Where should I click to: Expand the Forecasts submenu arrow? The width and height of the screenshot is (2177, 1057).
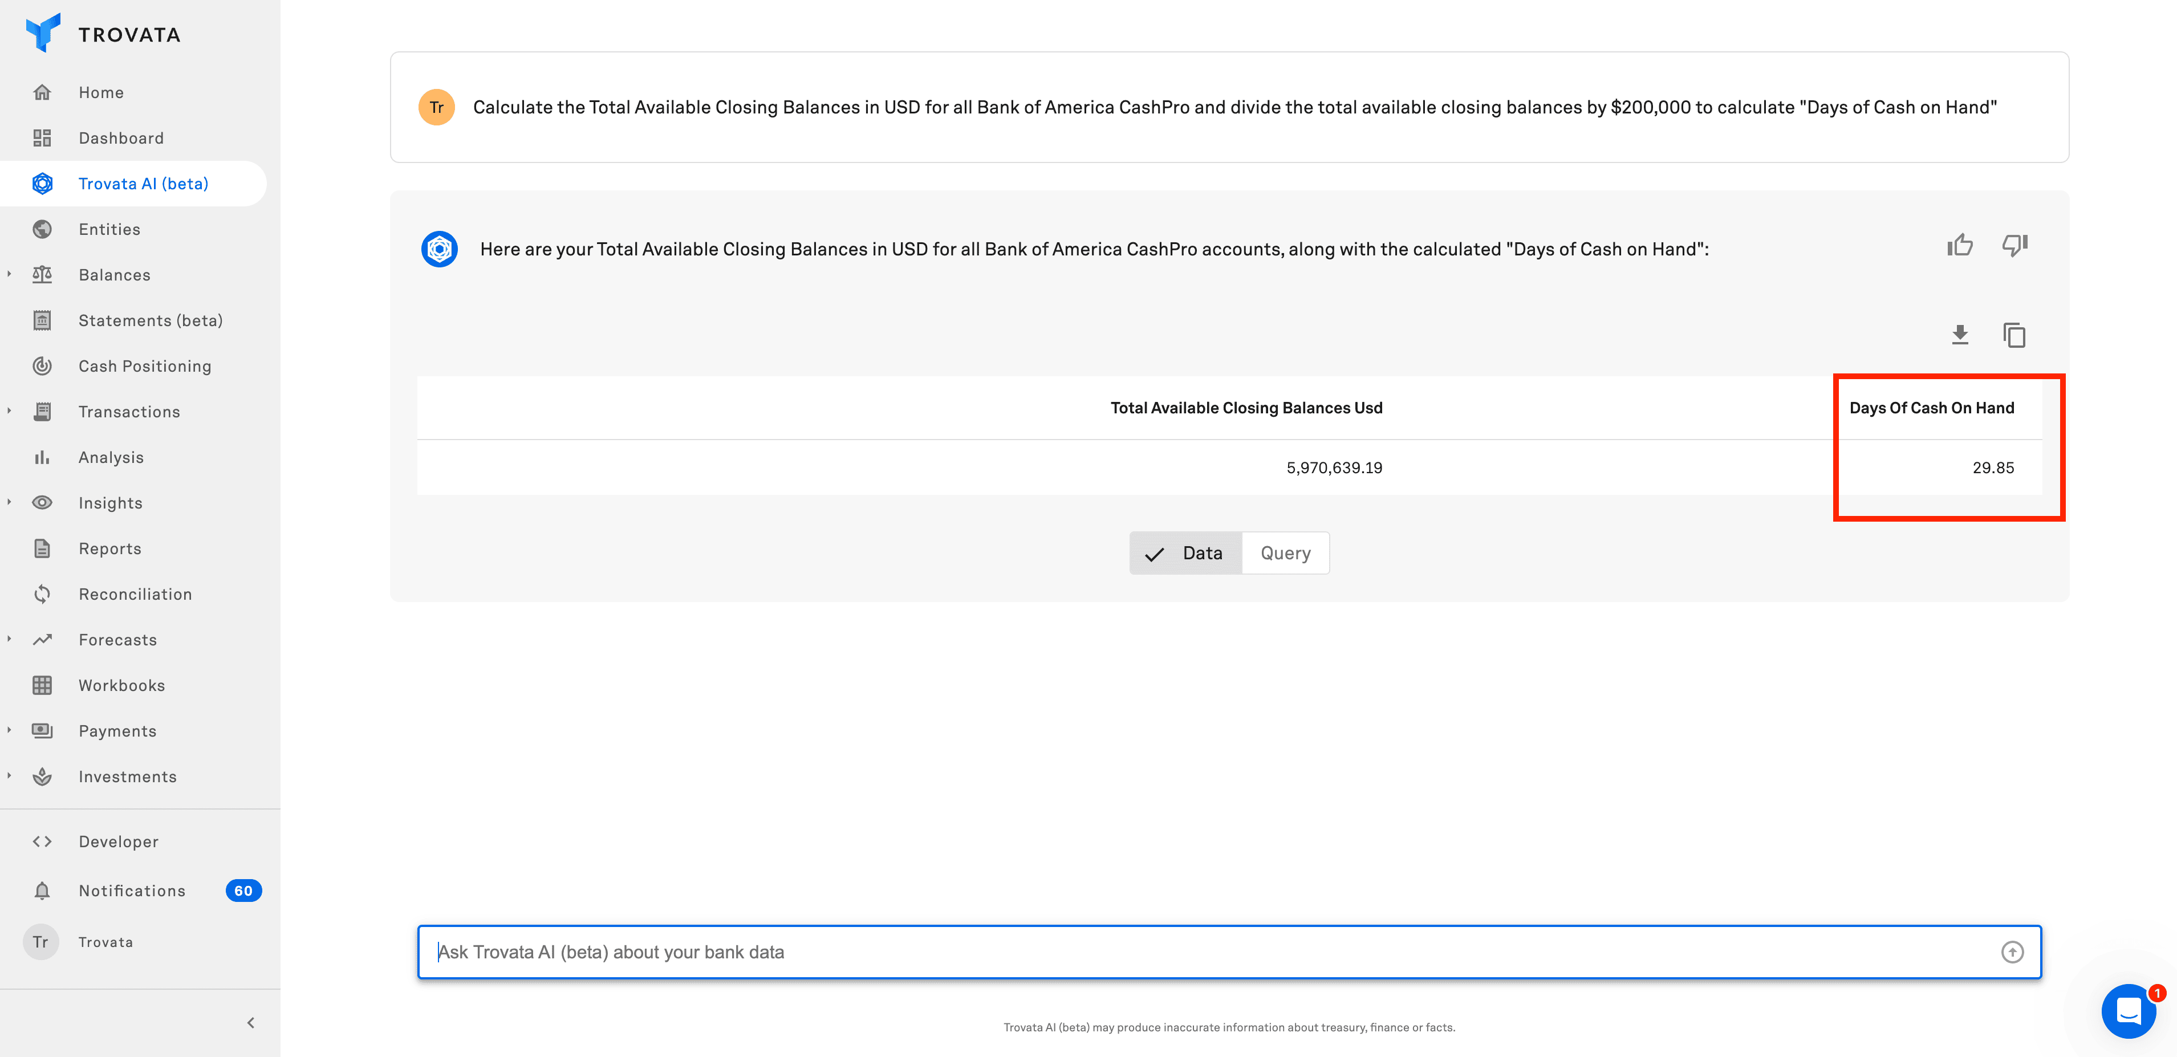pyautogui.click(x=9, y=639)
